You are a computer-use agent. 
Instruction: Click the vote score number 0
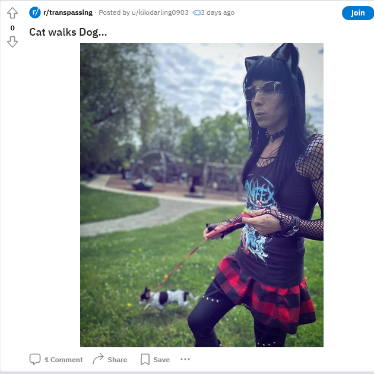(x=12, y=28)
